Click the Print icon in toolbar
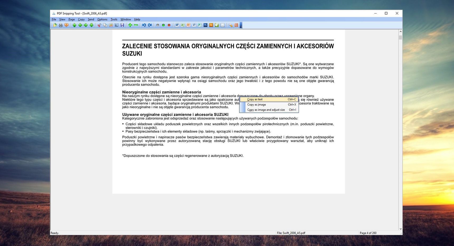 (x=61, y=25)
